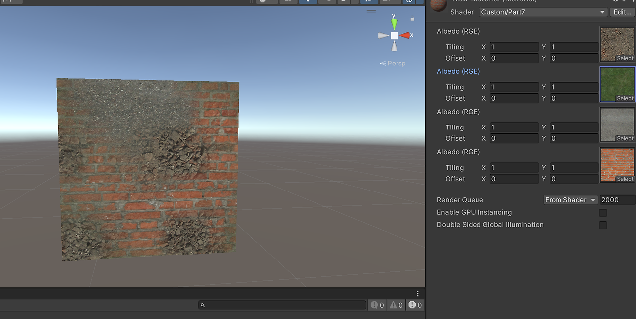The width and height of the screenshot is (636, 319).
Task: Click the red brick texture thumbnail
Action: tap(618, 165)
